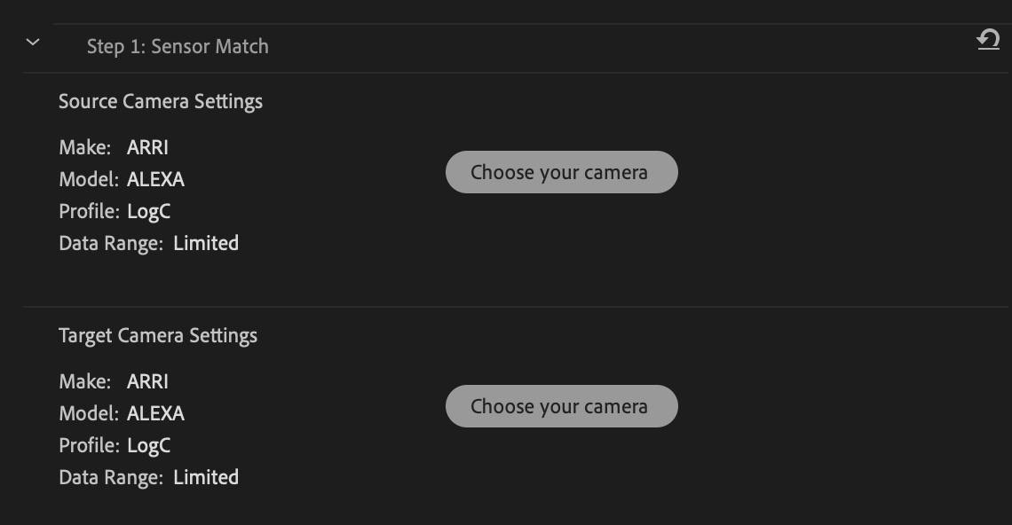Select the ALEXA model value under Target Camera
The height and width of the screenshot is (525, 1012).
(x=155, y=413)
